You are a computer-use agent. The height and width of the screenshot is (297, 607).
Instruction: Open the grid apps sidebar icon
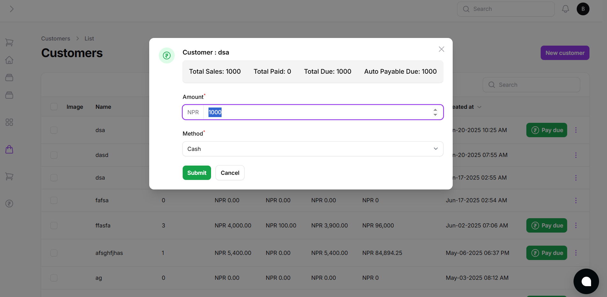point(9,122)
